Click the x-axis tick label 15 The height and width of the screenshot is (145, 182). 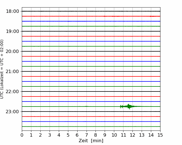coord(160,135)
